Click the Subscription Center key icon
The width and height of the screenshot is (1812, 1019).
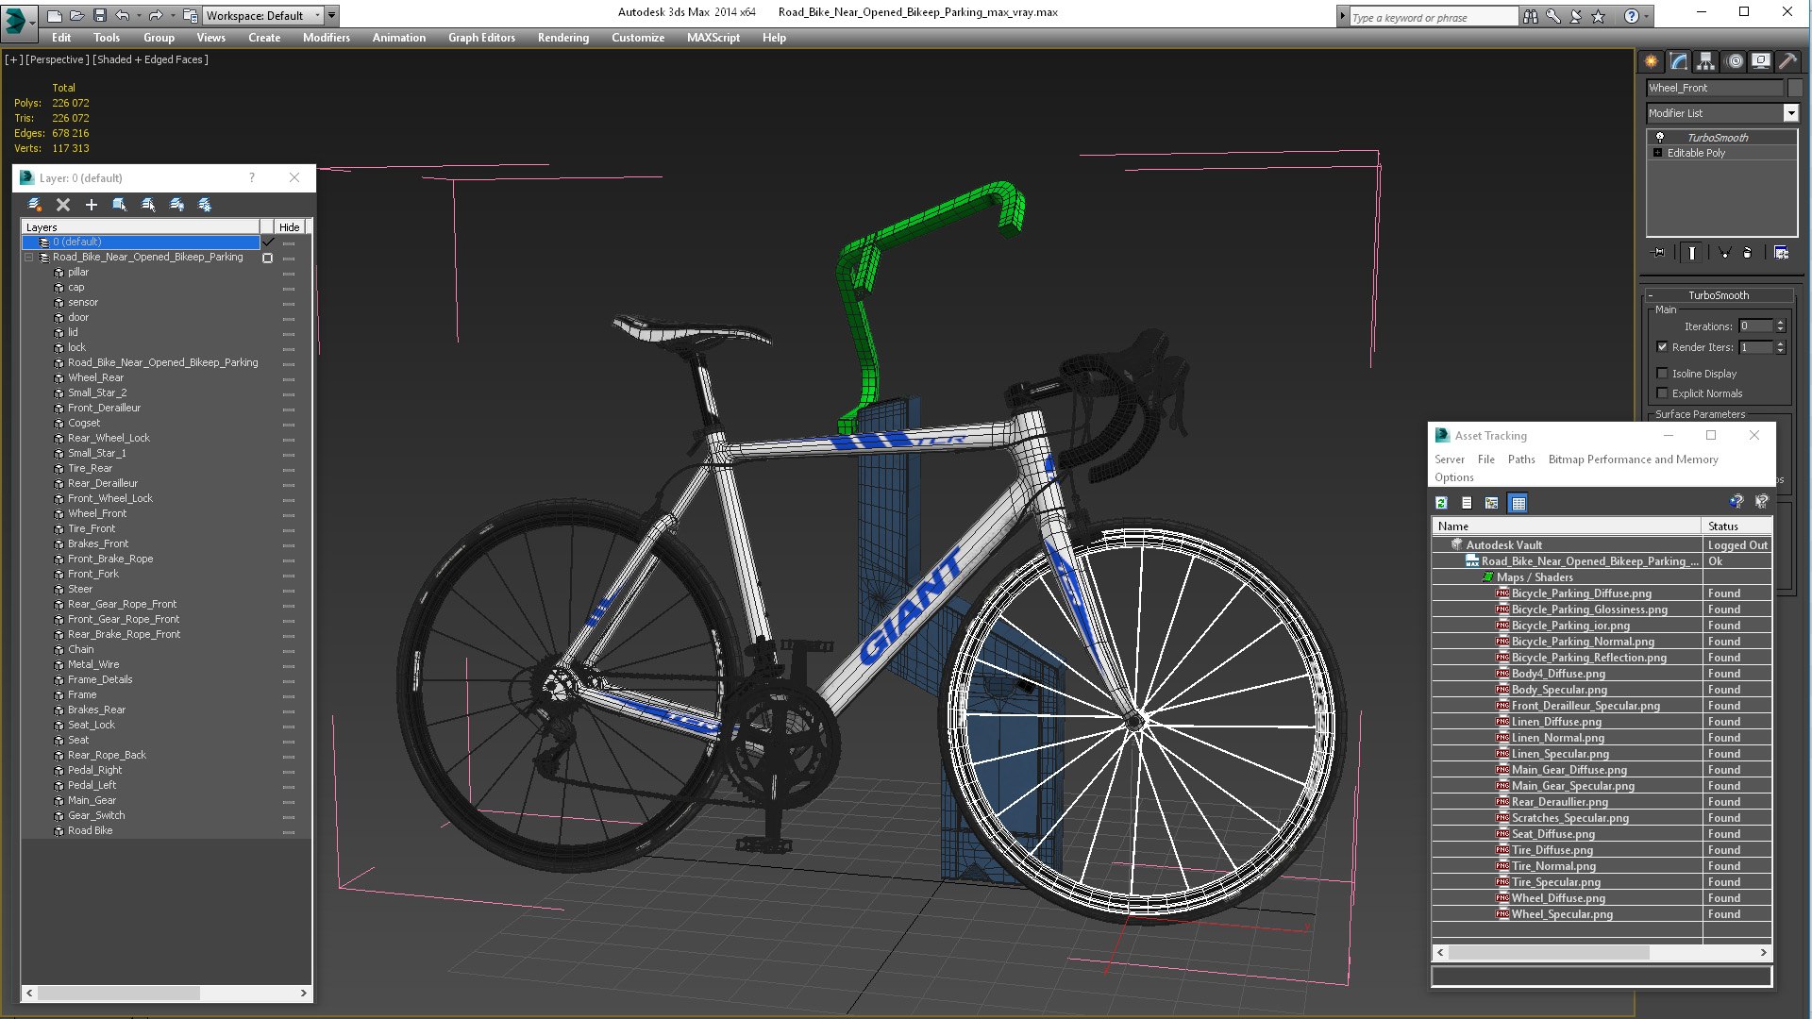(x=1552, y=16)
